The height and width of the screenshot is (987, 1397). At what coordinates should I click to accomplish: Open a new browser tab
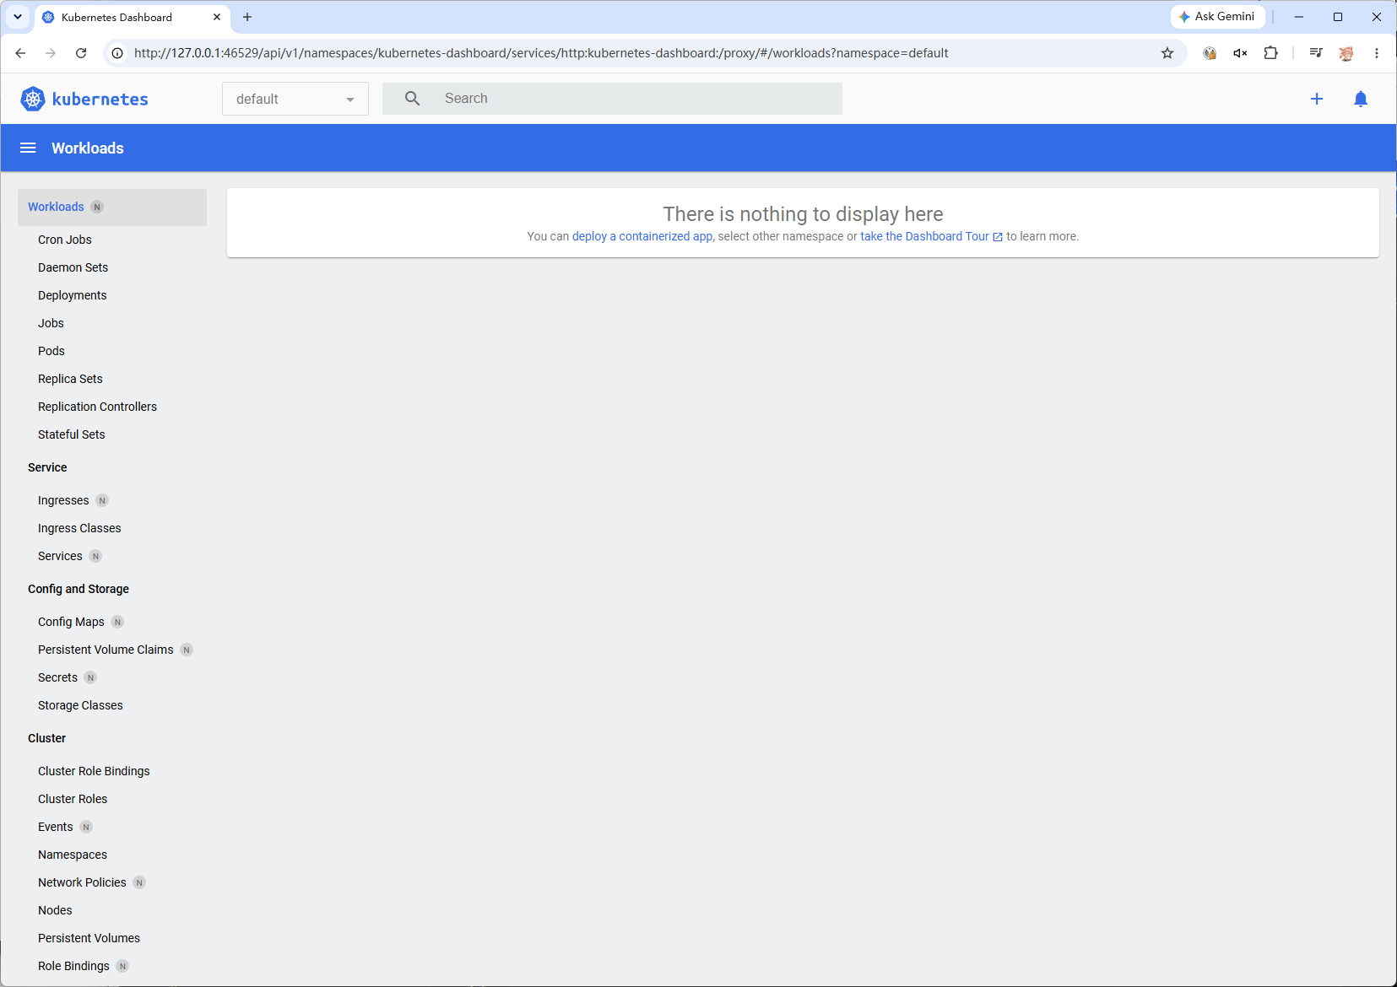click(247, 17)
